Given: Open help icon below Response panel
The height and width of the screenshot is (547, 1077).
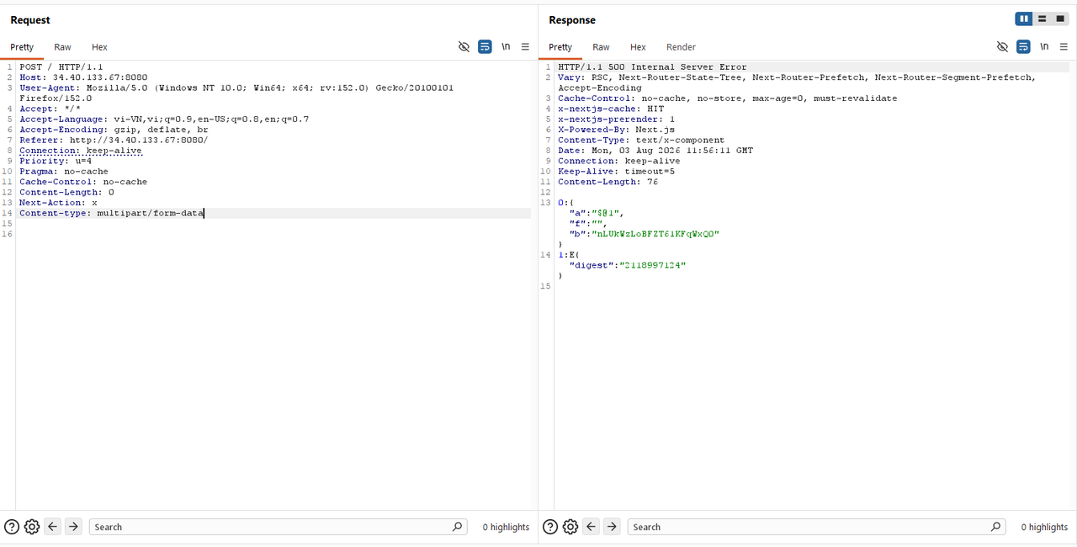Looking at the screenshot, I should pyautogui.click(x=550, y=527).
